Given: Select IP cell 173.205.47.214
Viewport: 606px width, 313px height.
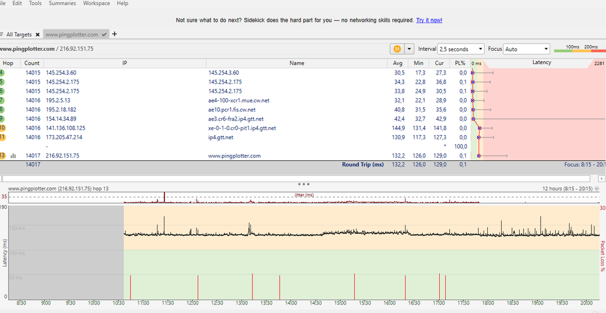Looking at the screenshot, I should [x=64, y=137].
